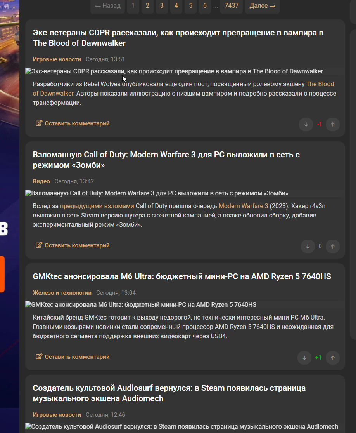
Task: Open pagination page 2
Action: [147, 6]
